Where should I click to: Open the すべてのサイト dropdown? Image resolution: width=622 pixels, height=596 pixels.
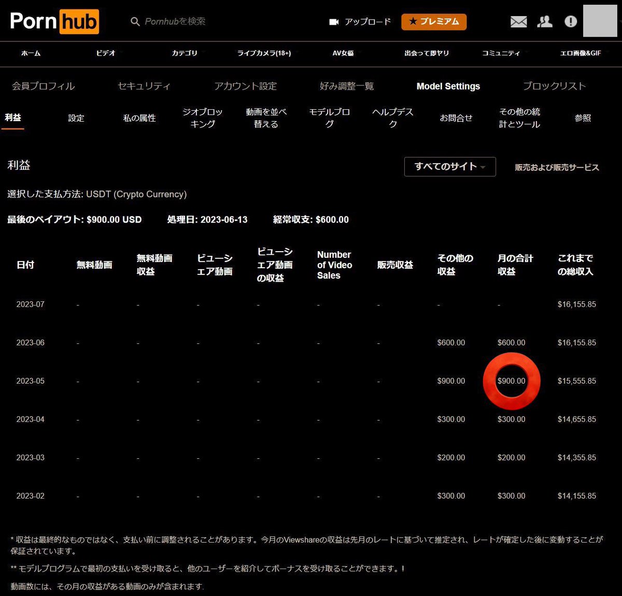click(x=450, y=167)
